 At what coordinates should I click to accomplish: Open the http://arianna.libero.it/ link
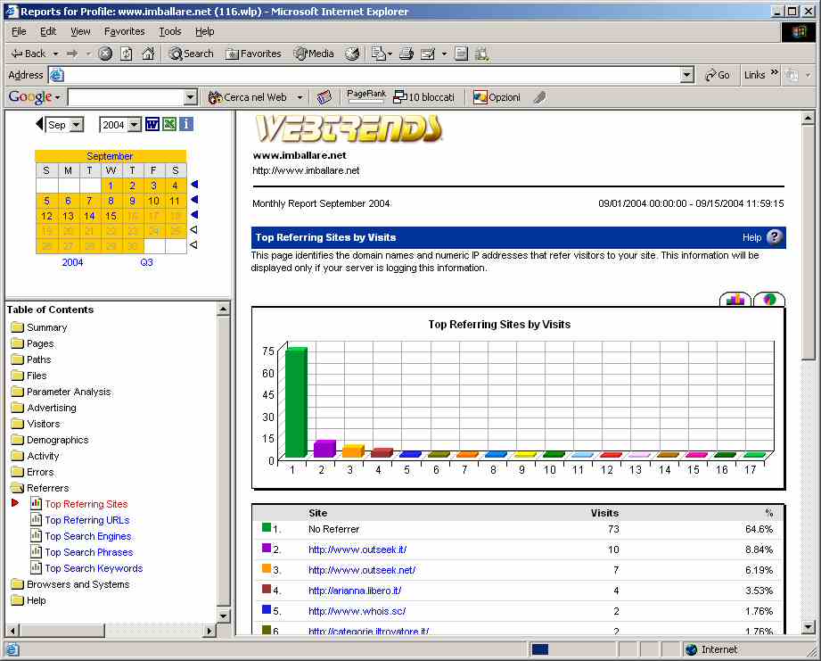355,591
